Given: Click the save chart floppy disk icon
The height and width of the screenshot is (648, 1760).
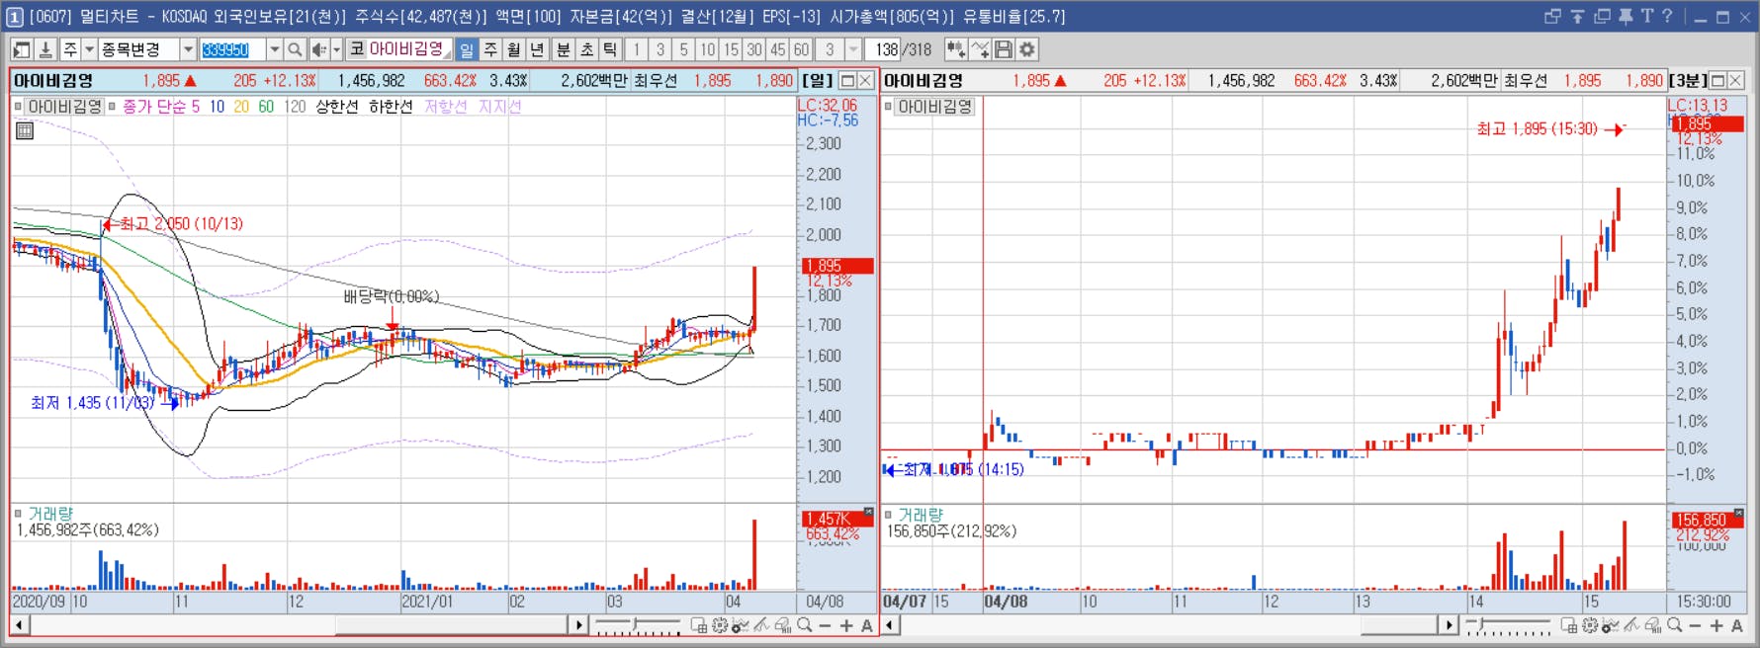Looking at the screenshot, I should point(1004,49).
